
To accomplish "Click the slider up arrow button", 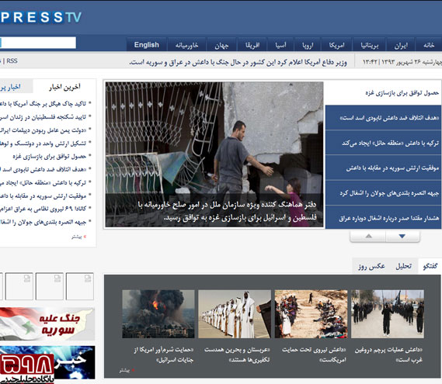I will (368, 237).
